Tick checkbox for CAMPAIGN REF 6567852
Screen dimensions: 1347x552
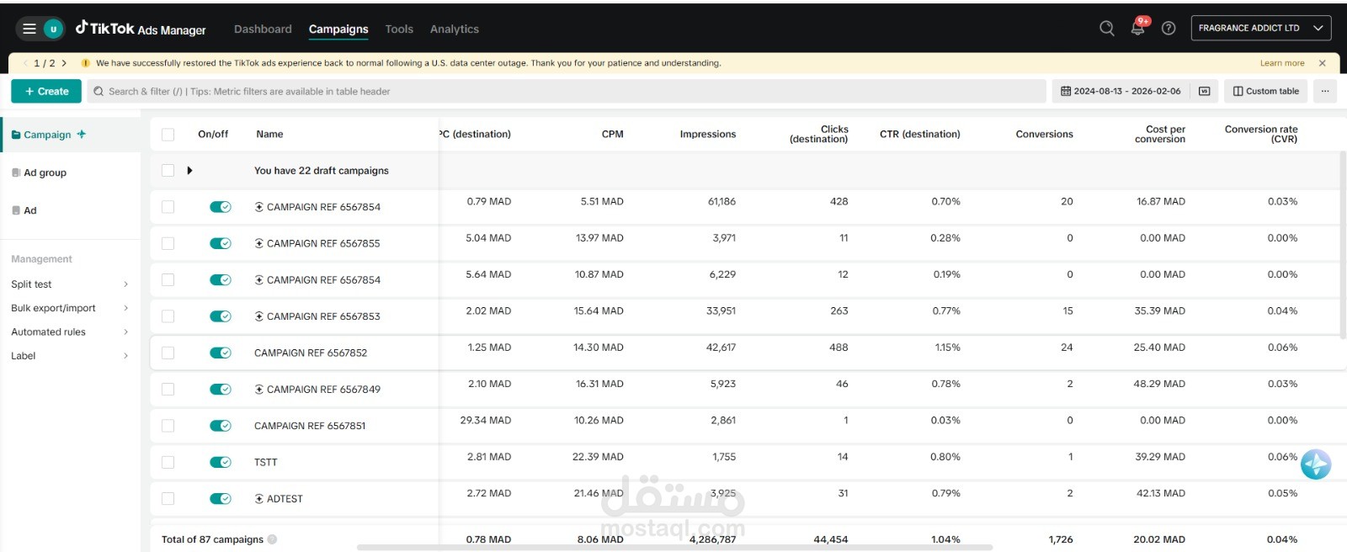click(168, 353)
